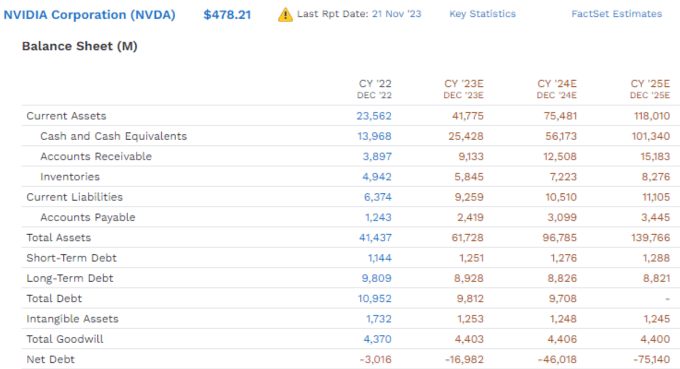Click Intangible Assets value 1,732
Image resolution: width=680 pixels, height=369 pixels.
point(378,319)
